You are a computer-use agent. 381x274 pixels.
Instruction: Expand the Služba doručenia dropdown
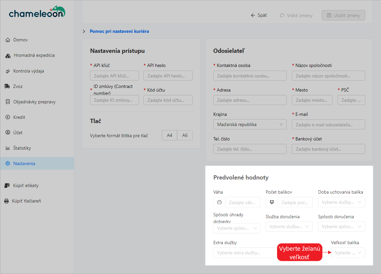[x=289, y=226]
